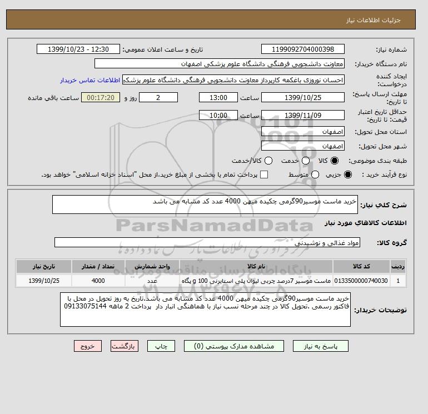This screenshot has width=428, height=414.
Task: Select the کالا/خدمت radio button
Action: point(268,161)
